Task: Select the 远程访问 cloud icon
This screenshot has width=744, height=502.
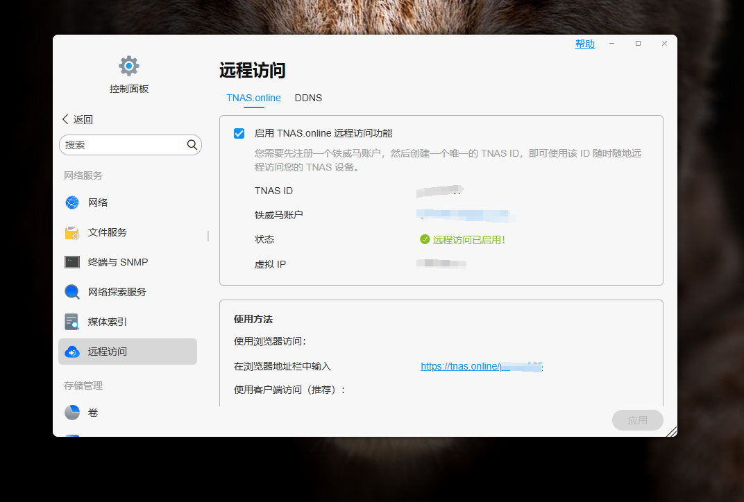Action: (x=72, y=352)
